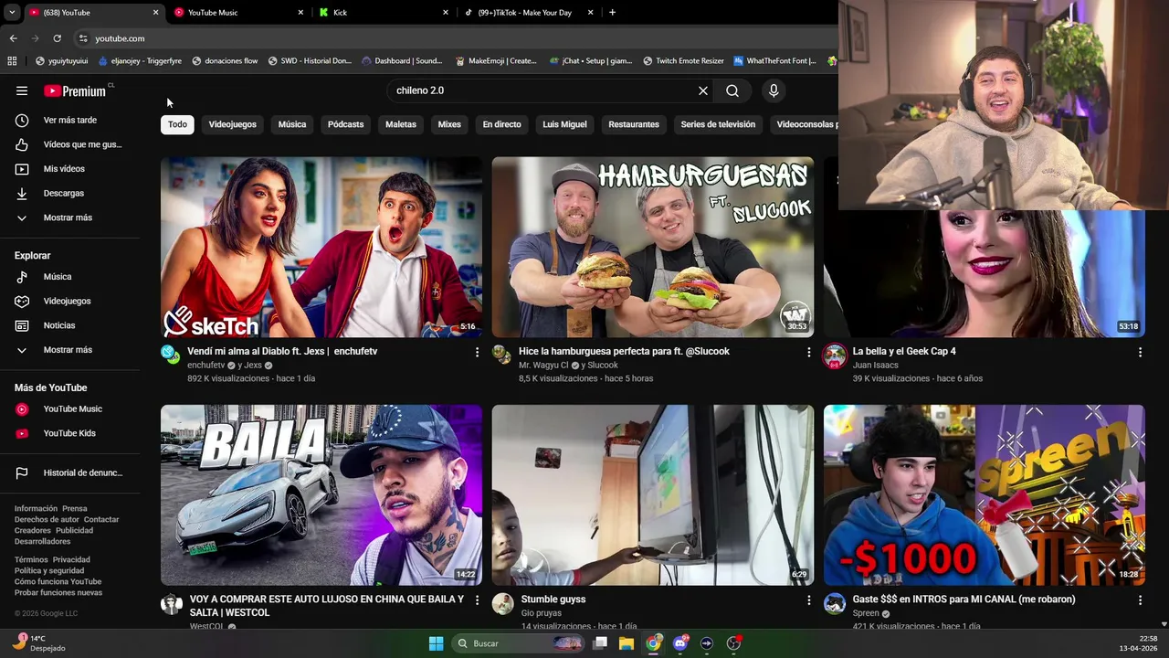This screenshot has width=1169, height=658.
Task: Click Cómo funciona YouTube footer link
Action: (58, 582)
